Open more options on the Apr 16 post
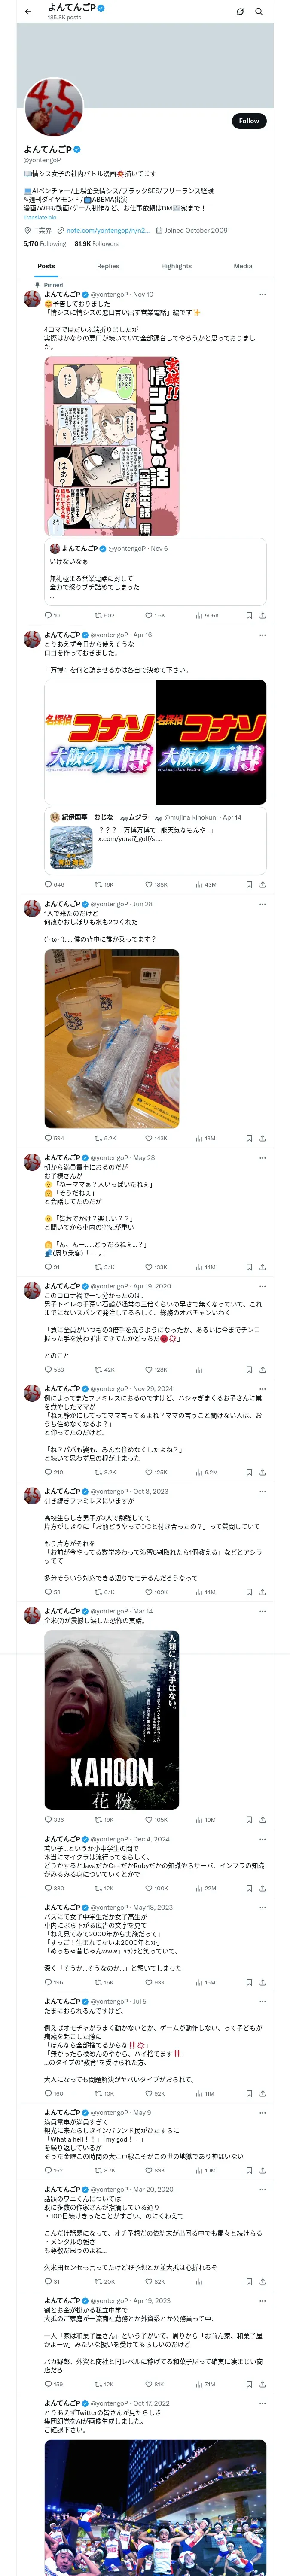The width and height of the screenshot is (290, 2576). tap(262, 635)
